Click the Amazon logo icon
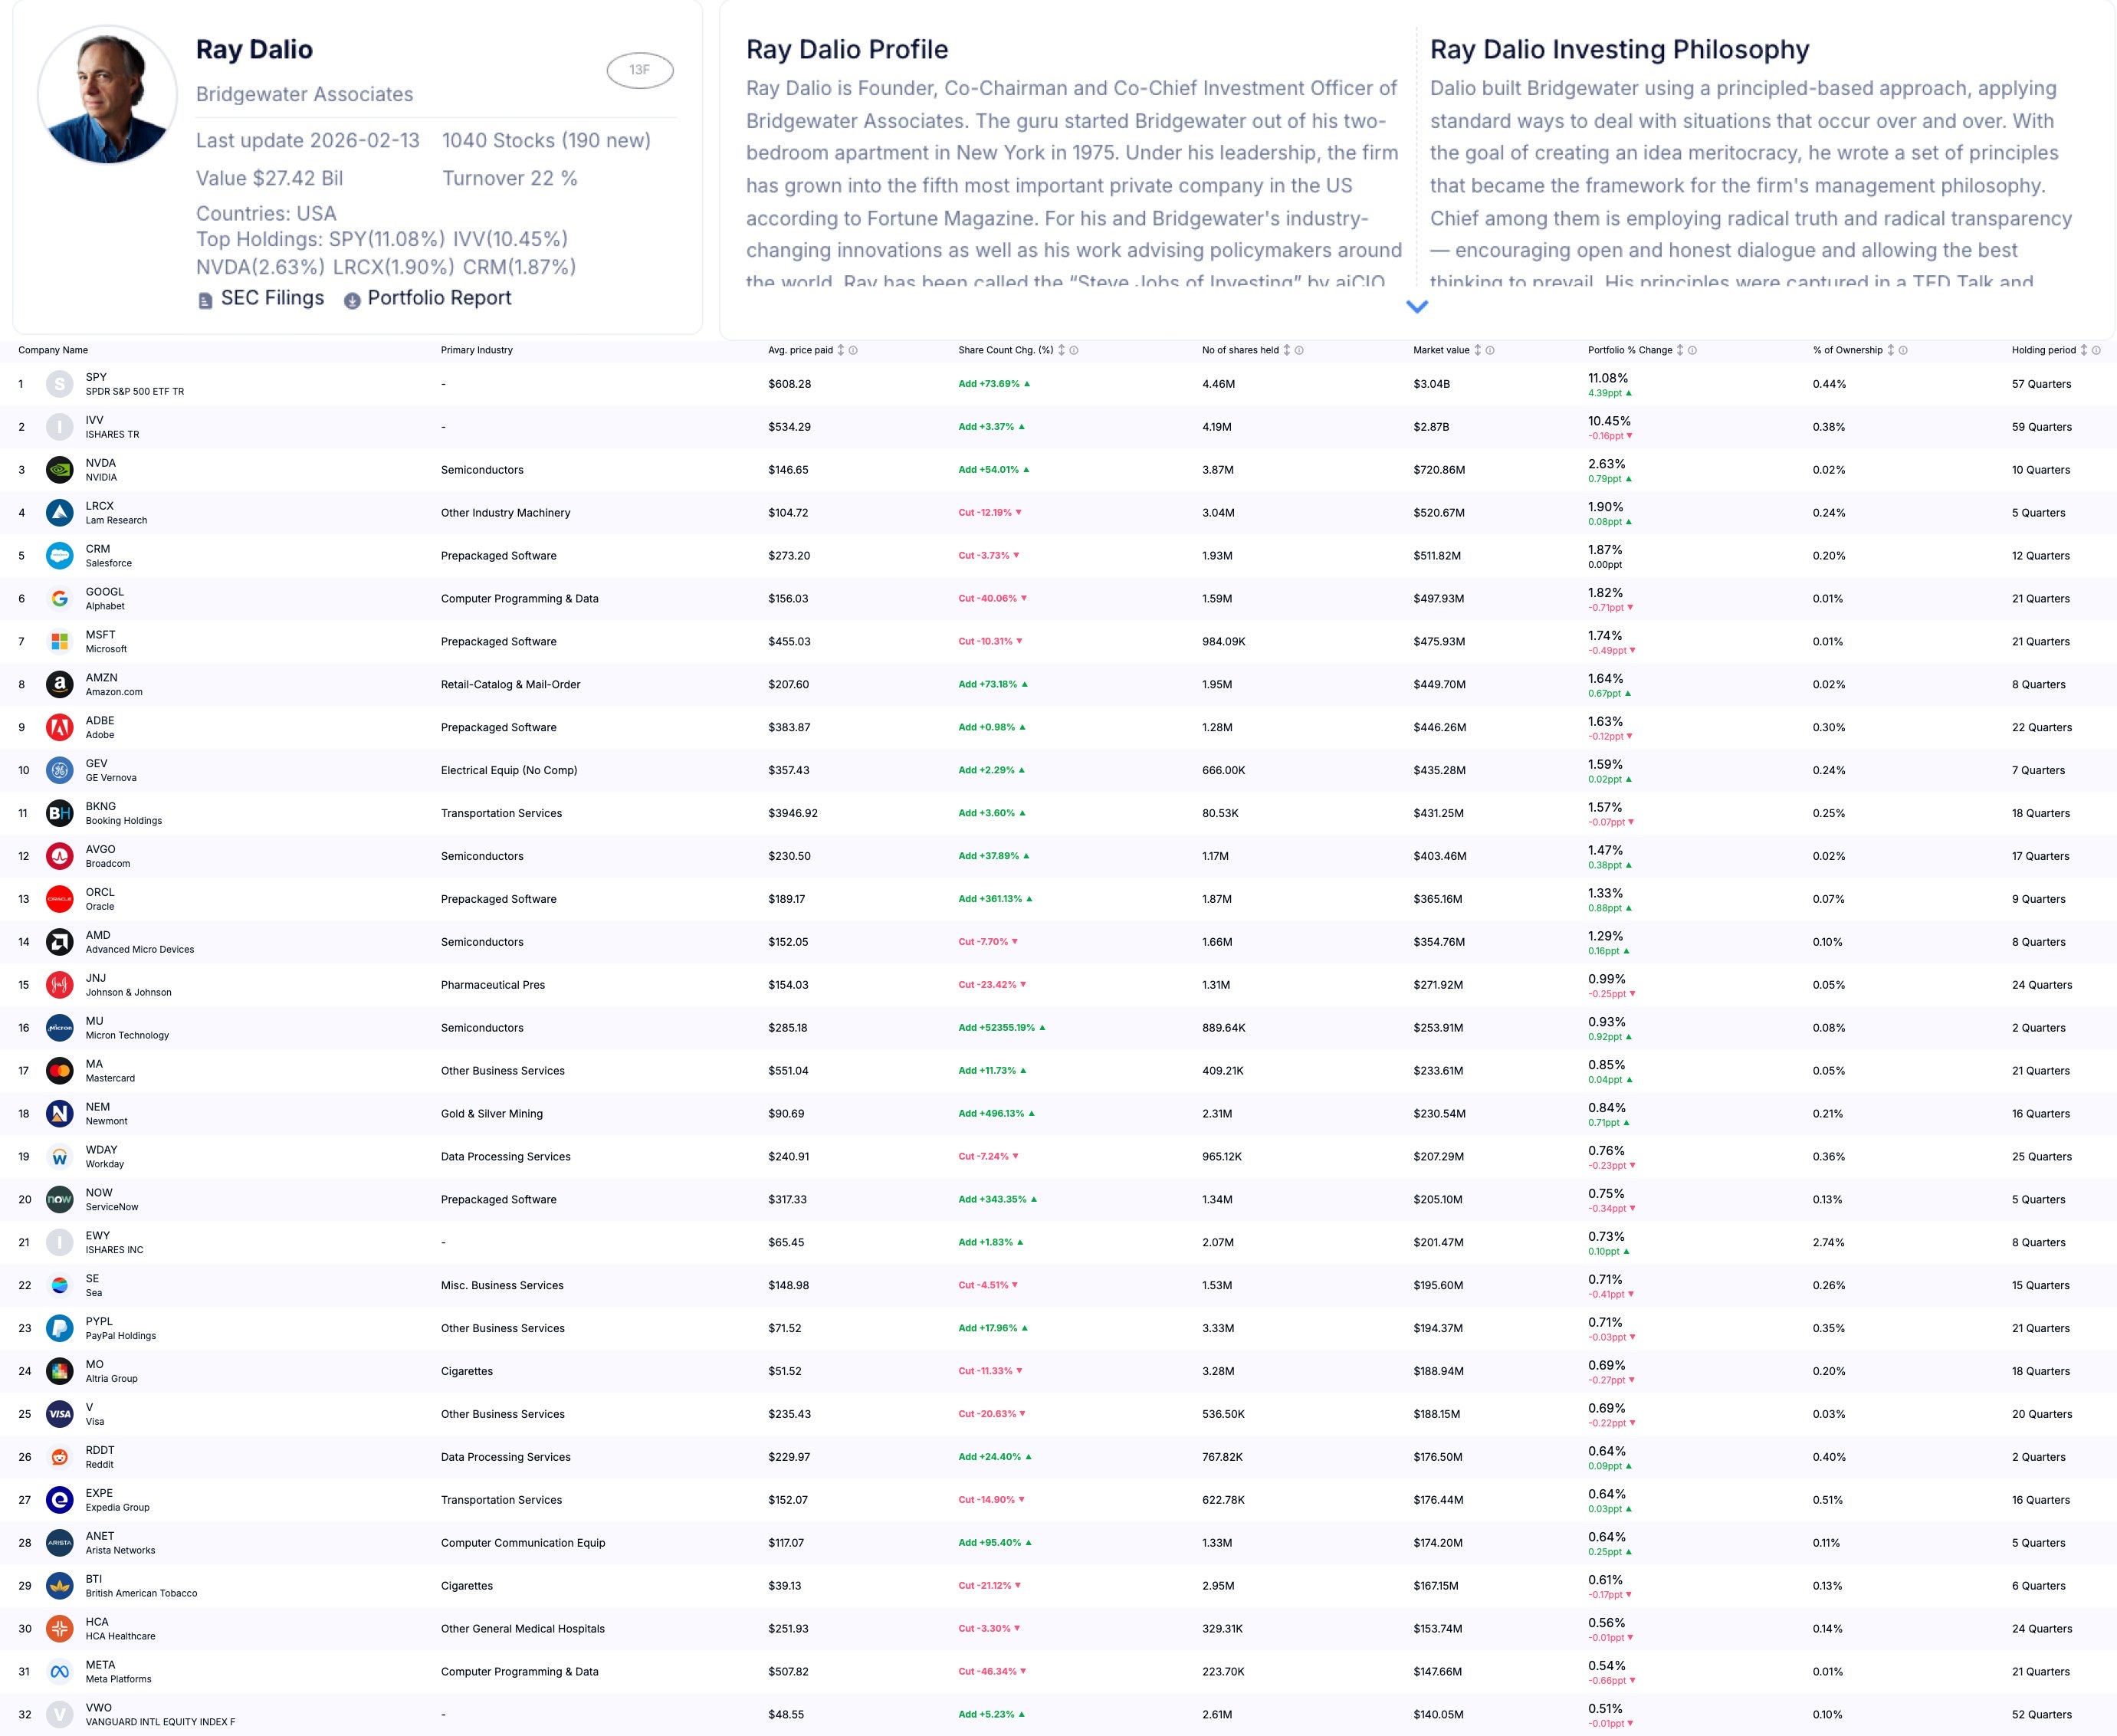The width and height of the screenshot is (2117, 1736). pyautogui.click(x=60, y=685)
